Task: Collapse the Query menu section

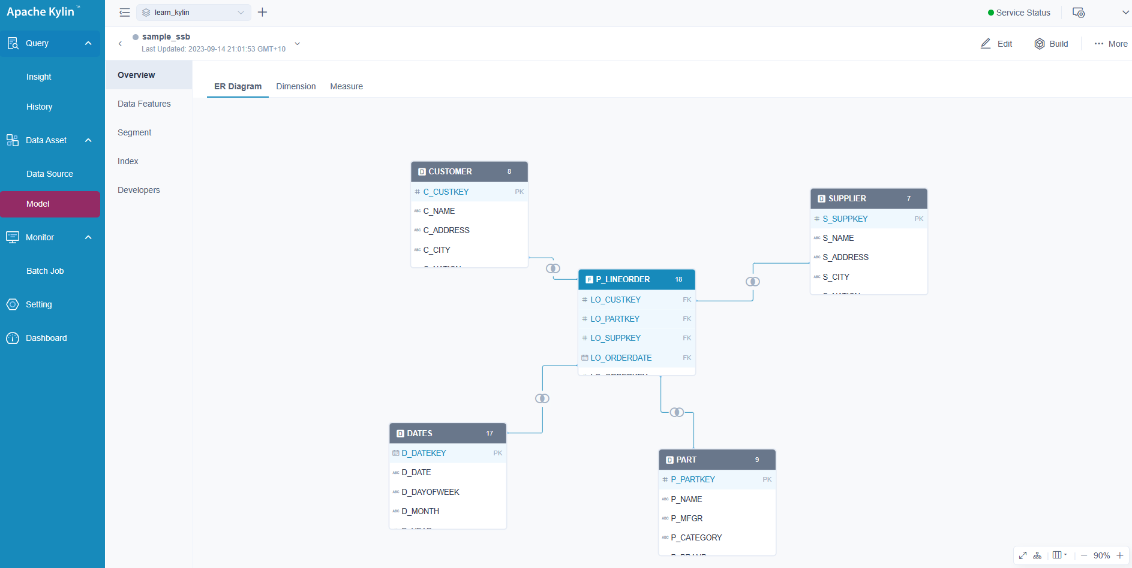Action: click(x=88, y=43)
